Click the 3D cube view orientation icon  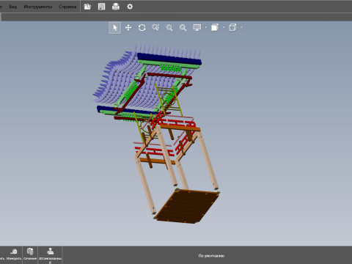click(x=232, y=27)
